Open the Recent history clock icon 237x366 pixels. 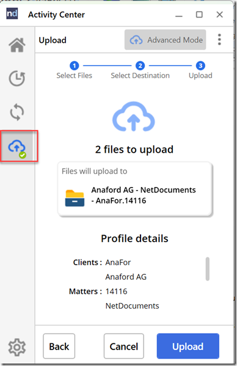pyautogui.click(x=17, y=78)
